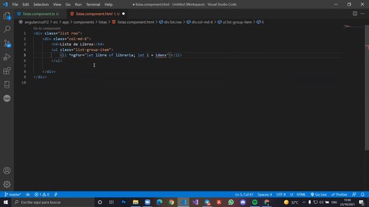Image resolution: width=369 pixels, height=207 pixels.
Task: Click the master branch indicator in status bar
Action: 13,194
